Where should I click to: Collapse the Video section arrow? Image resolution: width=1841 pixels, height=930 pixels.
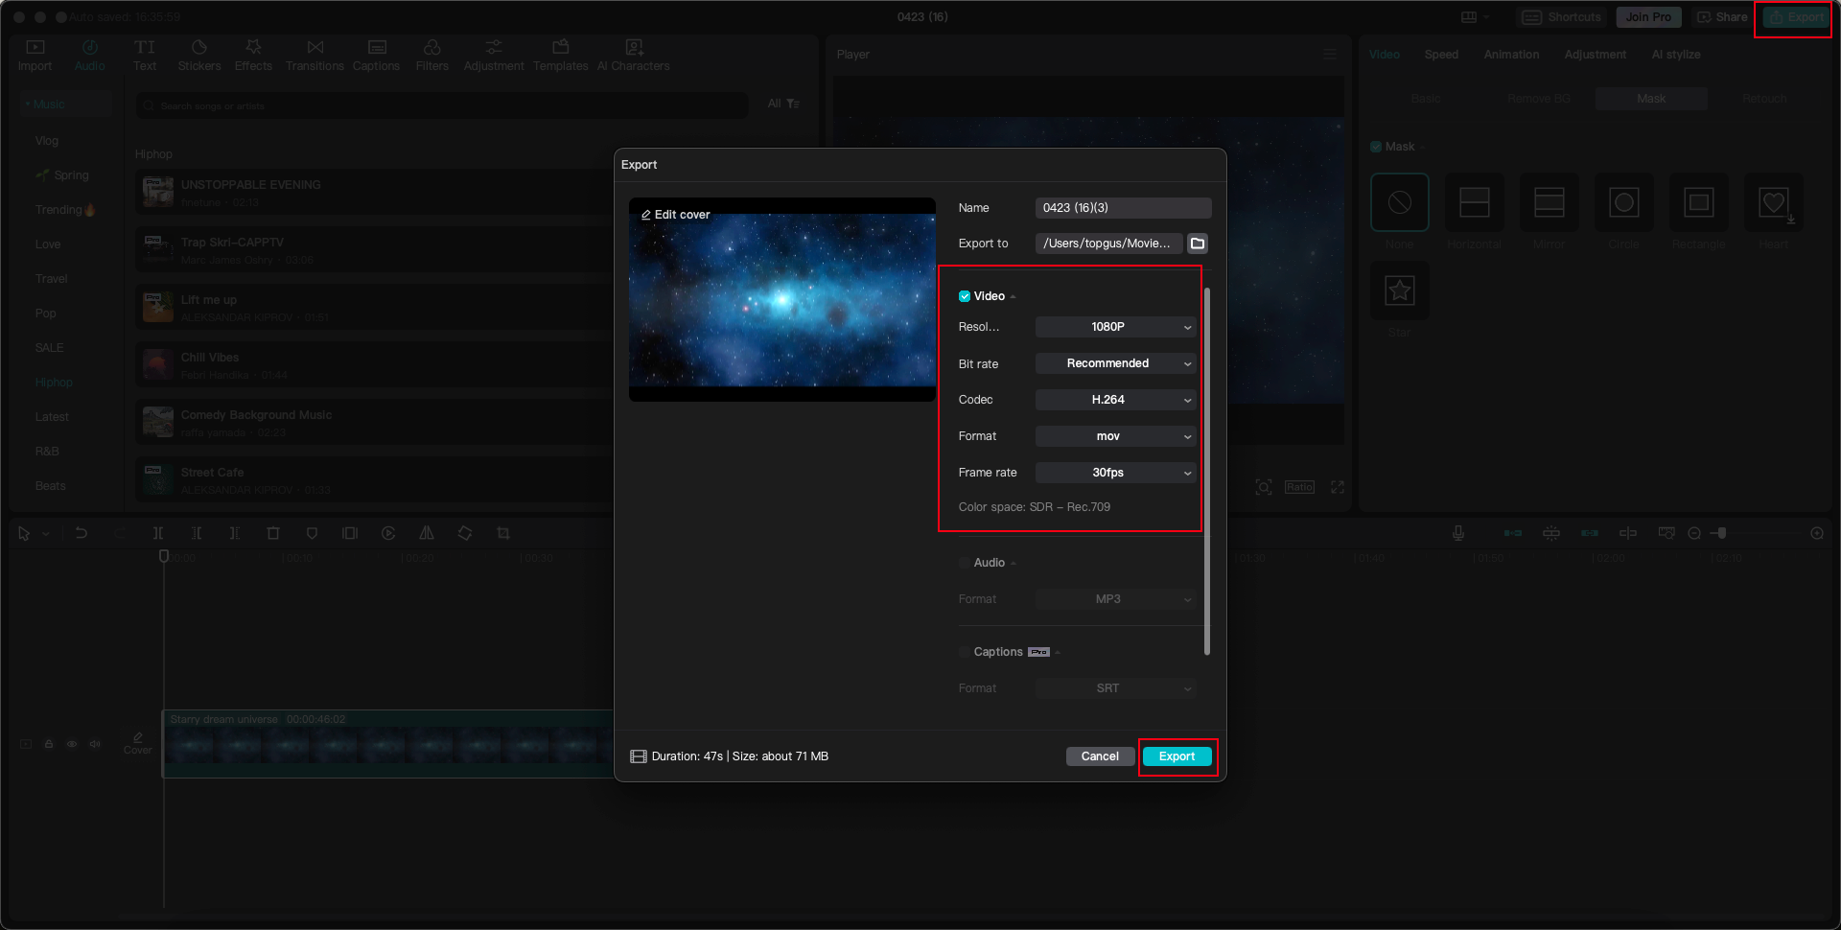pyautogui.click(x=1013, y=297)
